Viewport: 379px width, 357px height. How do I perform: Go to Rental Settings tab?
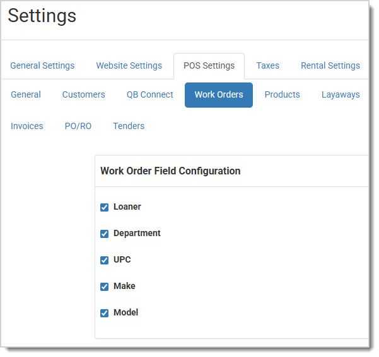(330, 65)
